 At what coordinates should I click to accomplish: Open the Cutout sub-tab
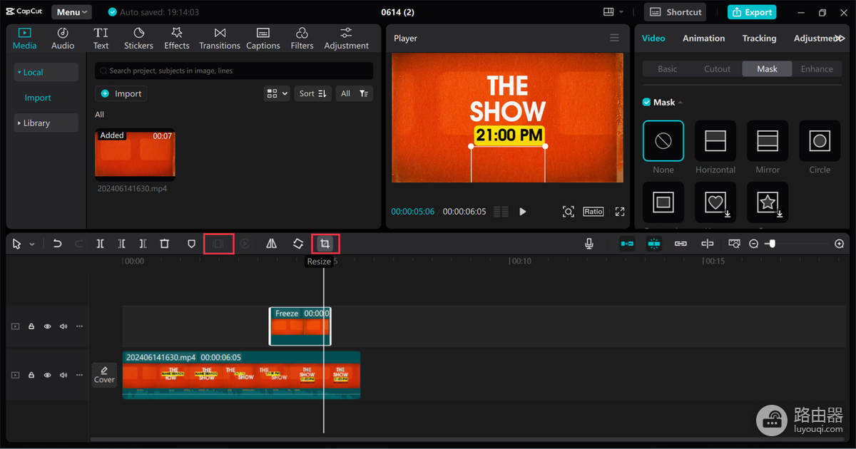pyautogui.click(x=717, y=69)
